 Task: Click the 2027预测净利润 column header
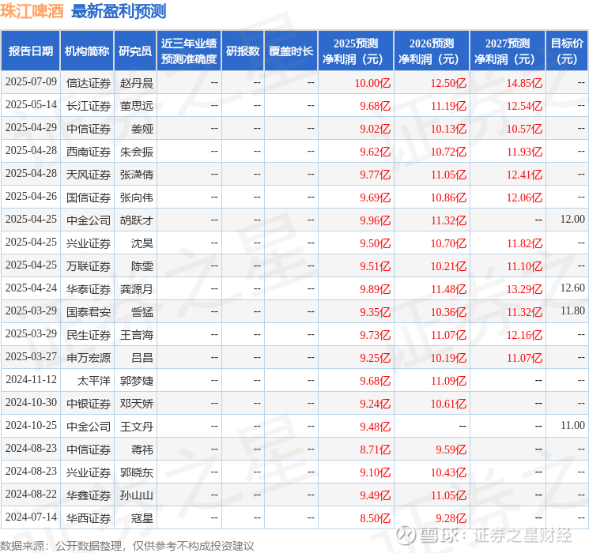pos(508,51)
